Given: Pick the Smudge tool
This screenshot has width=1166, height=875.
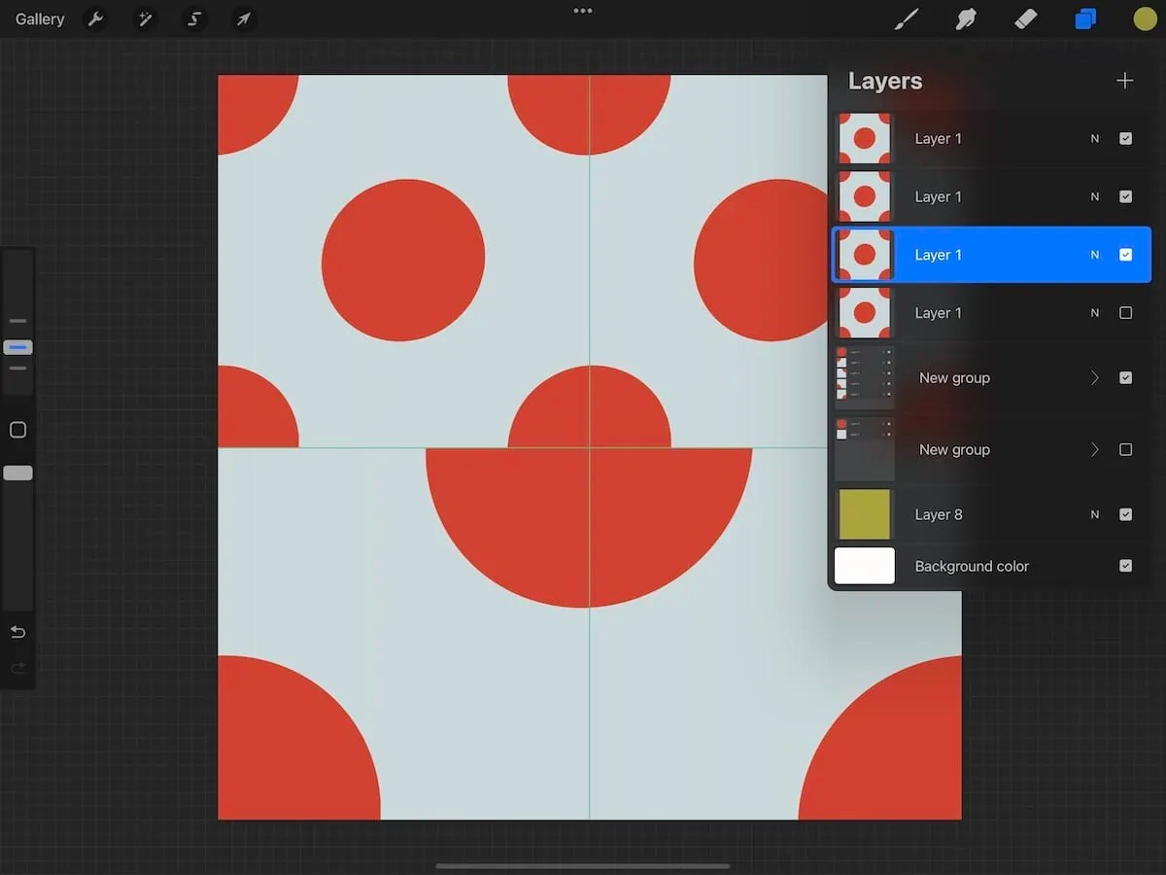Looking at the screenshot, I should [966, 18].
